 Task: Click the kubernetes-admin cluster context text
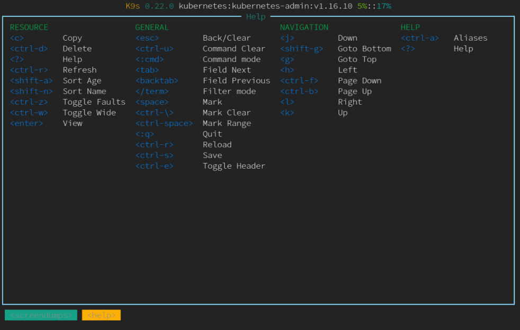pos(265,6)
